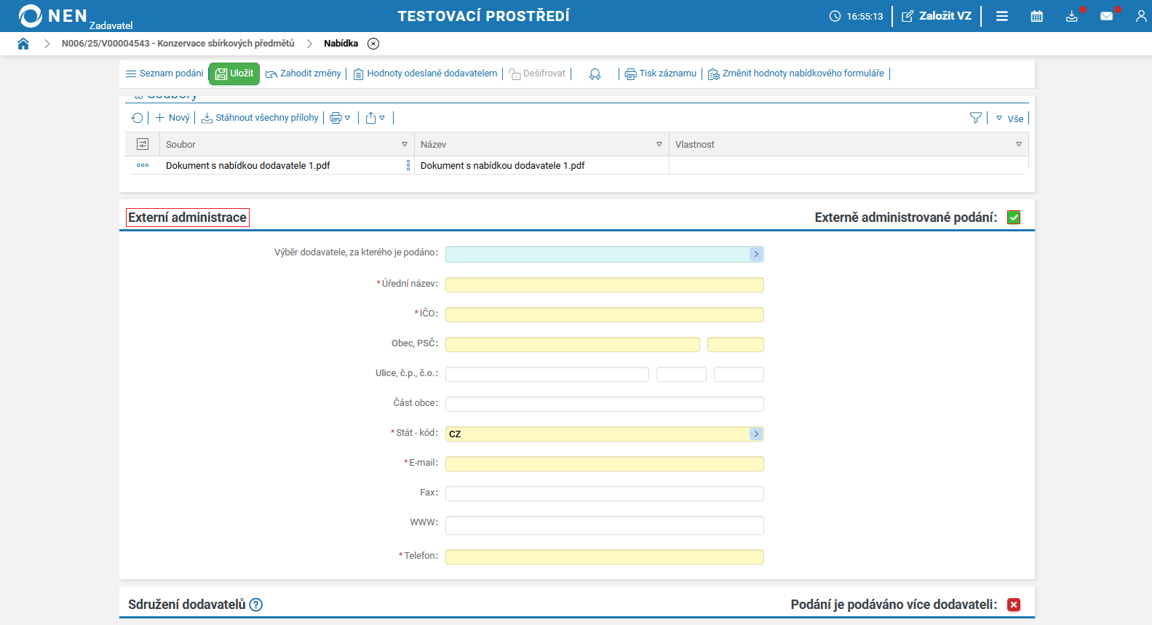Click the filter funnel icon
Screen dimensions: 1152x625
[976, 118]
